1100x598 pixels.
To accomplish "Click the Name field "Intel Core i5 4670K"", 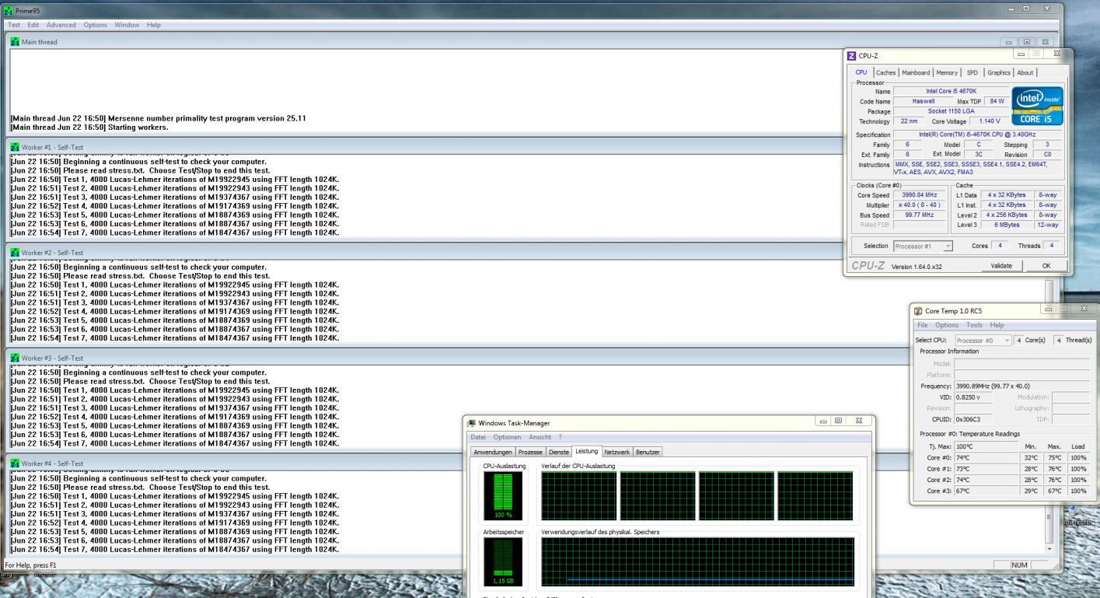I will coord(952,91).
